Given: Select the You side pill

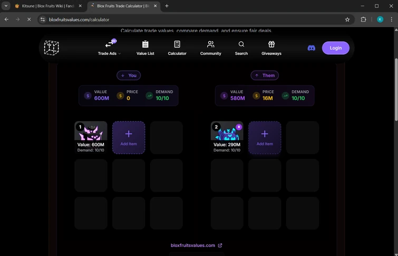Looking at the screenshot, I should click(x=129, y=75).
